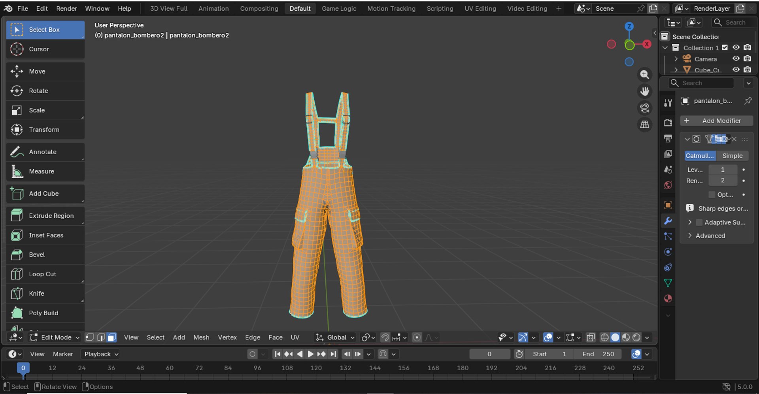Open the Material properties tab
This screenshot has width=759, height=394.
[x=668, y=299]
